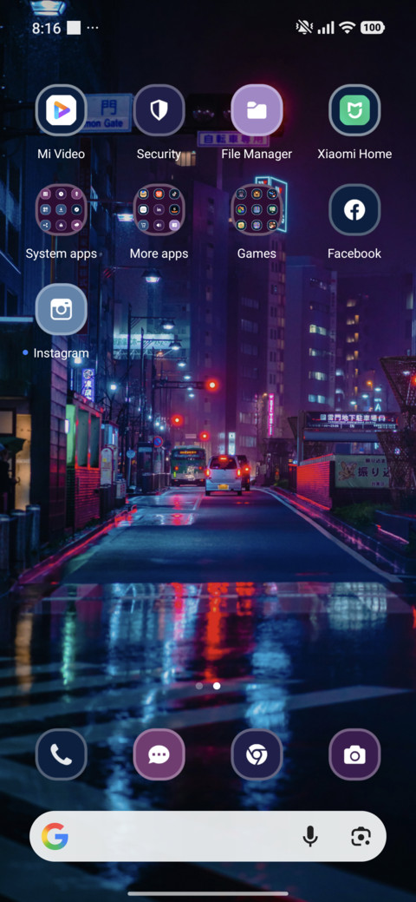Viewport: 416px width, 902px height.
Task: Tap the System apps label
Action: point(61,253)
